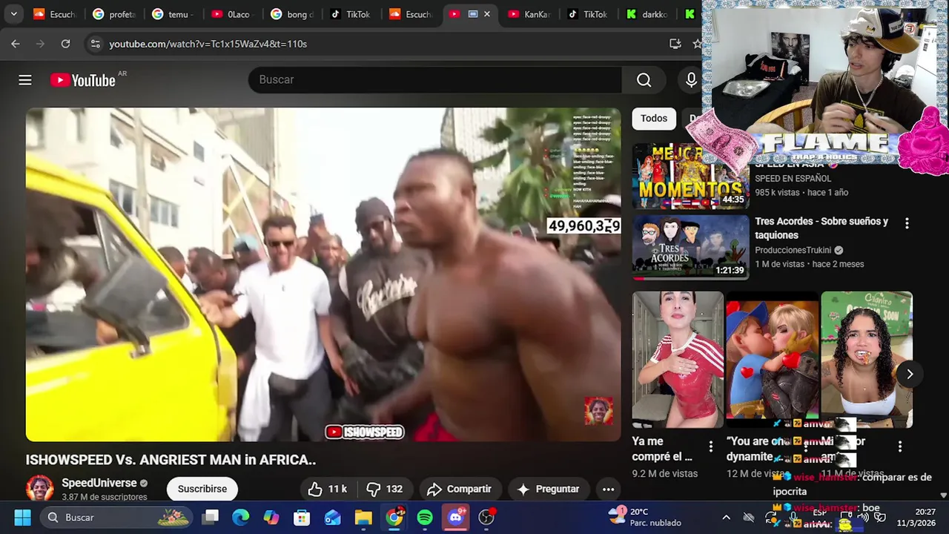Viewport: 949px width, 534px height.
Task: Open the tab search dropdown arrow
Action: (x=13, y=13)
